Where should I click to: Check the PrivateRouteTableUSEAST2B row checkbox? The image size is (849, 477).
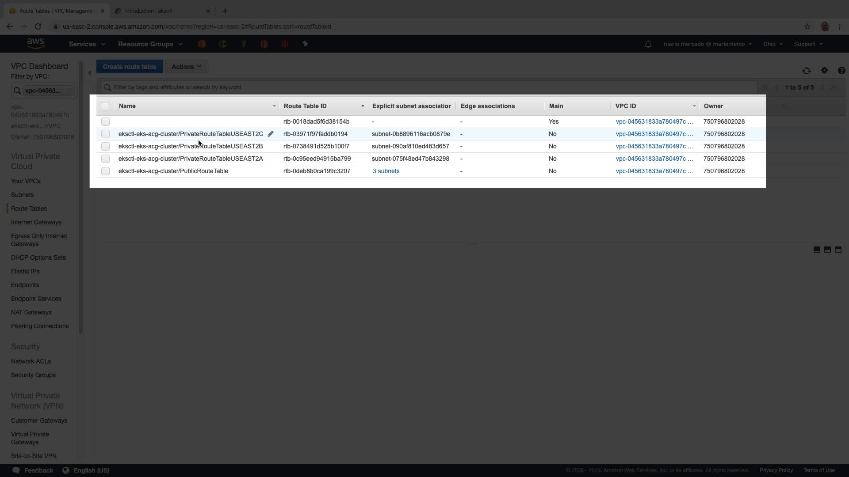(105, 146)
